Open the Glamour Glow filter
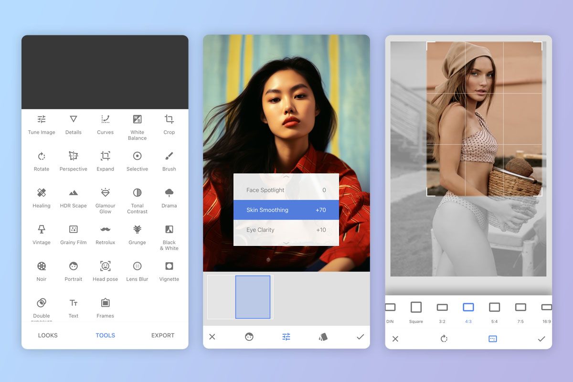 click(105, 200)
